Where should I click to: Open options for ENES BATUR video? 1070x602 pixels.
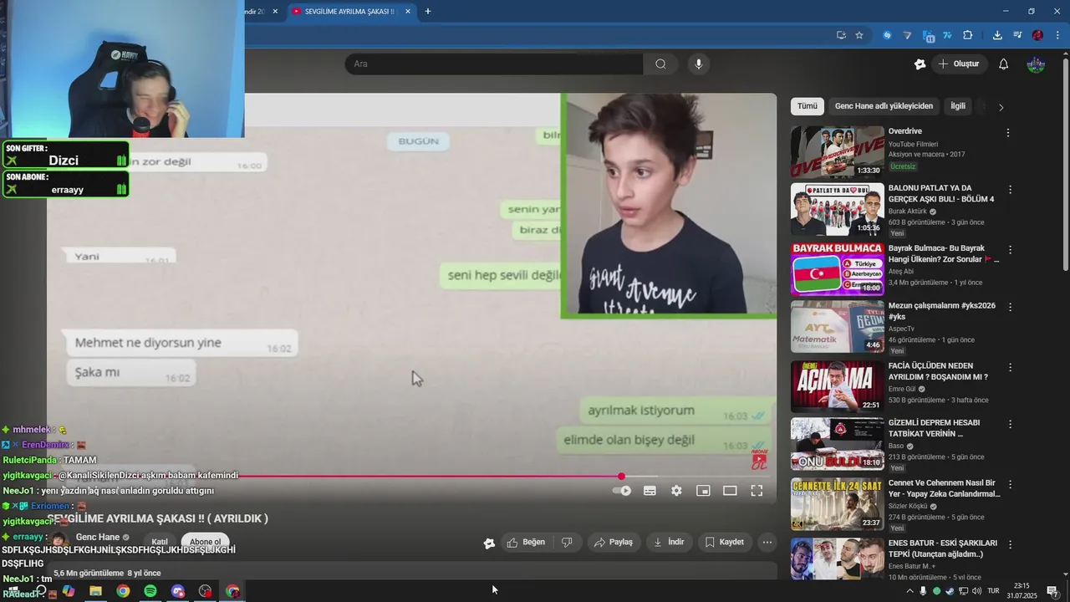[x=1010, y=544]
